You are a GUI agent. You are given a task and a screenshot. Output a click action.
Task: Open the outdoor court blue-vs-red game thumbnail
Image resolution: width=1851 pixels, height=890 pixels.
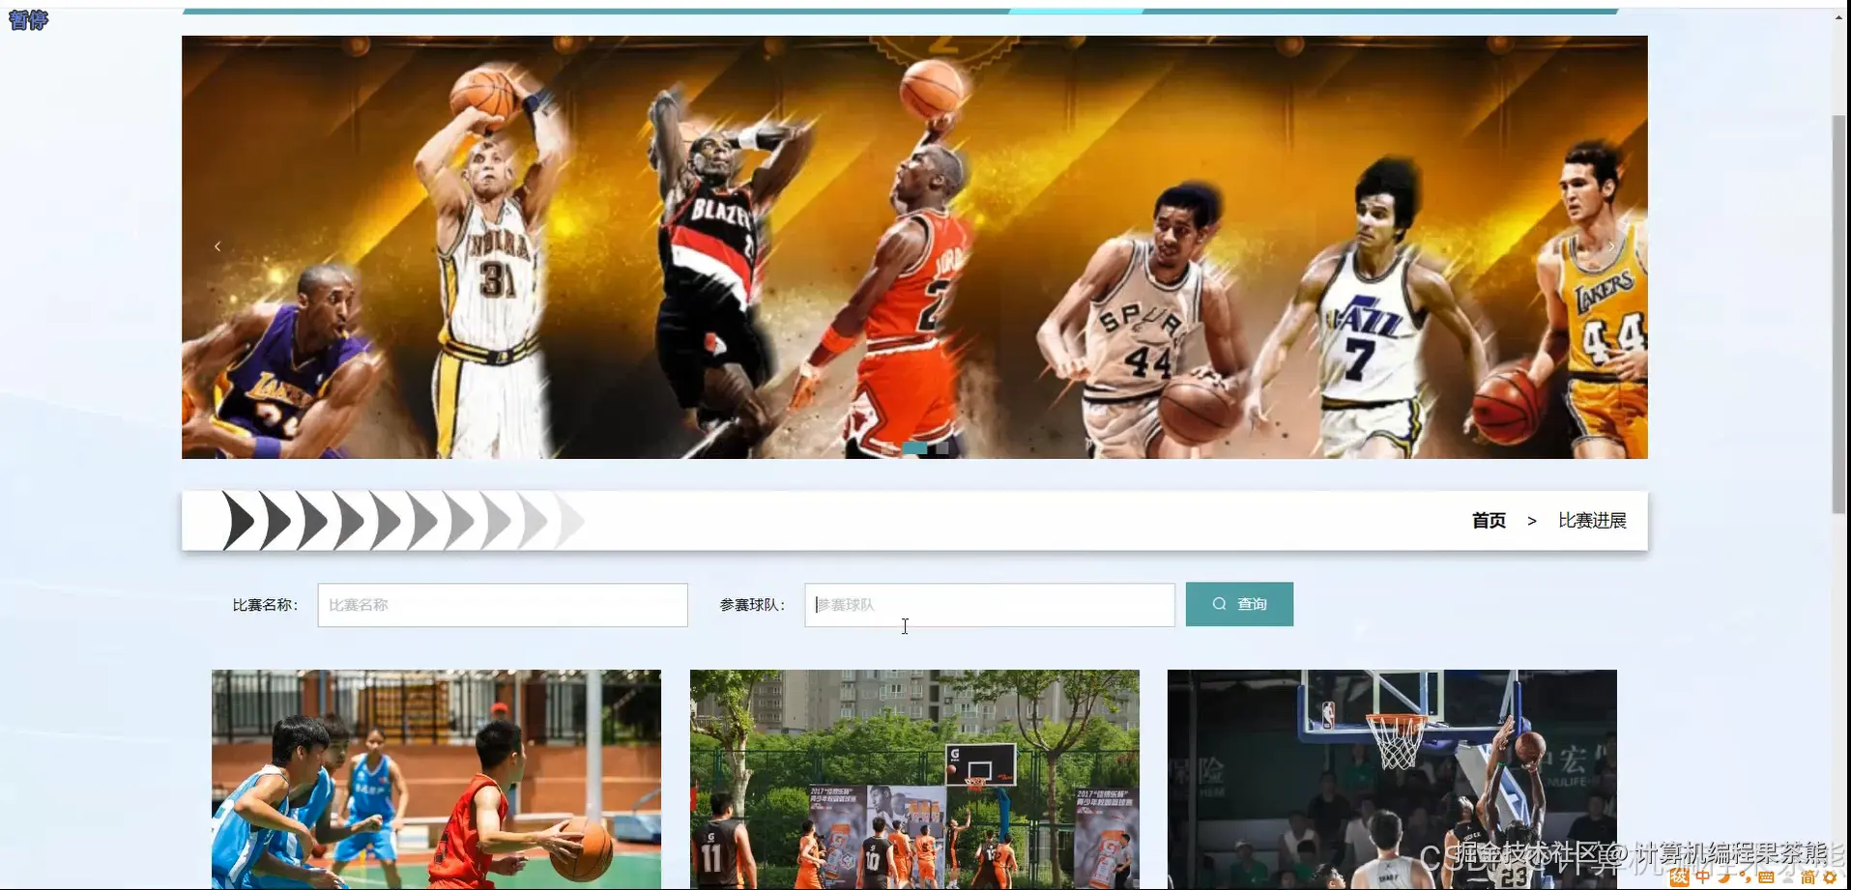pyautogui.click(x=437, y=779)
